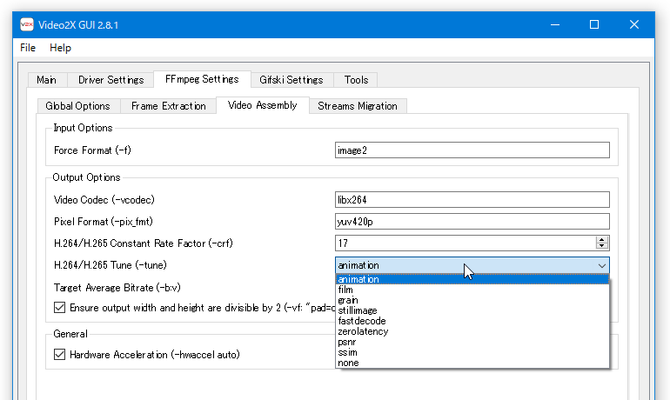Open the Streams Migration sub-tab
670x400 pixels.
point(358,106)
